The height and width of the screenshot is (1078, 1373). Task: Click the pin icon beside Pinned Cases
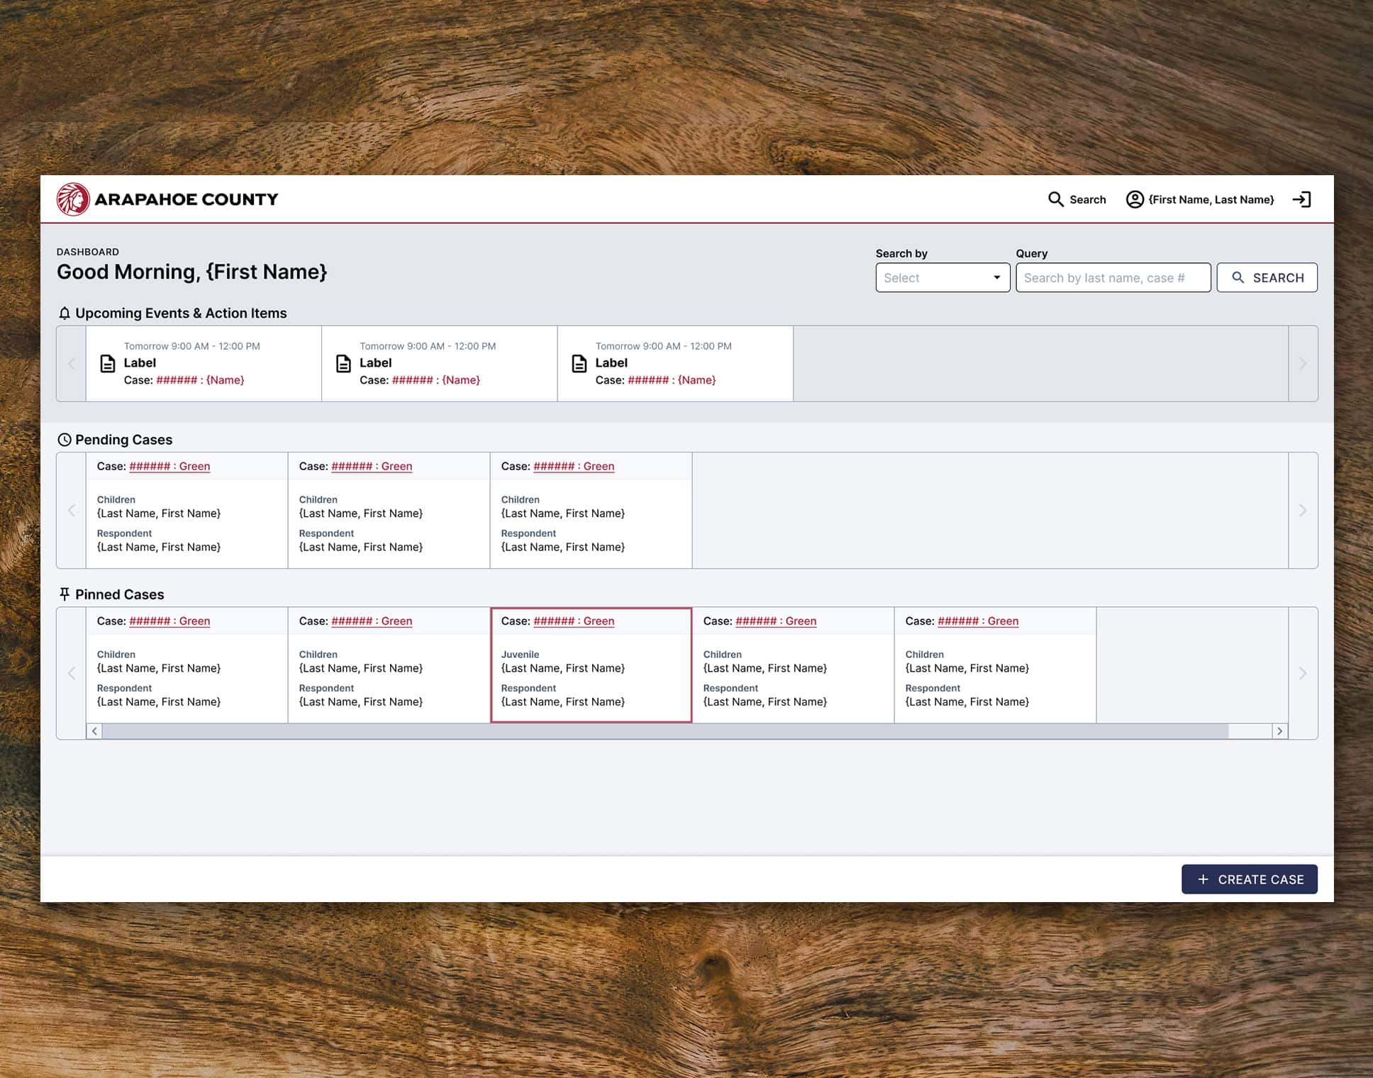(65, 594)
